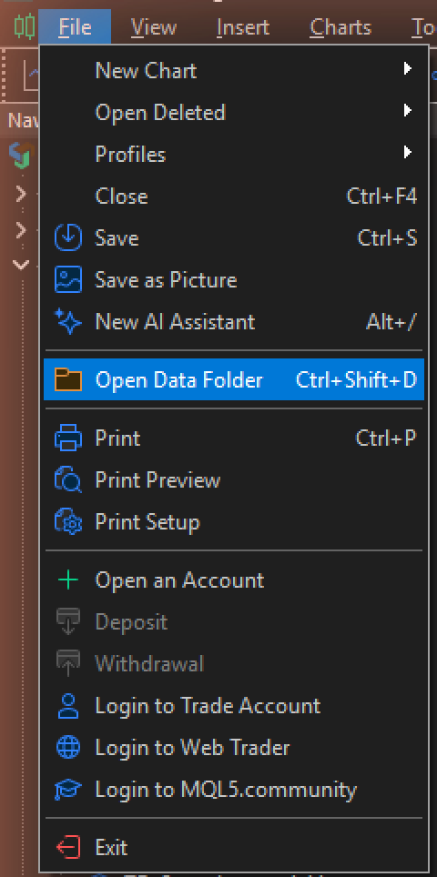Click the Ctrl+P shortcut text
437x877 pixels.
click(x=386, y=438)
